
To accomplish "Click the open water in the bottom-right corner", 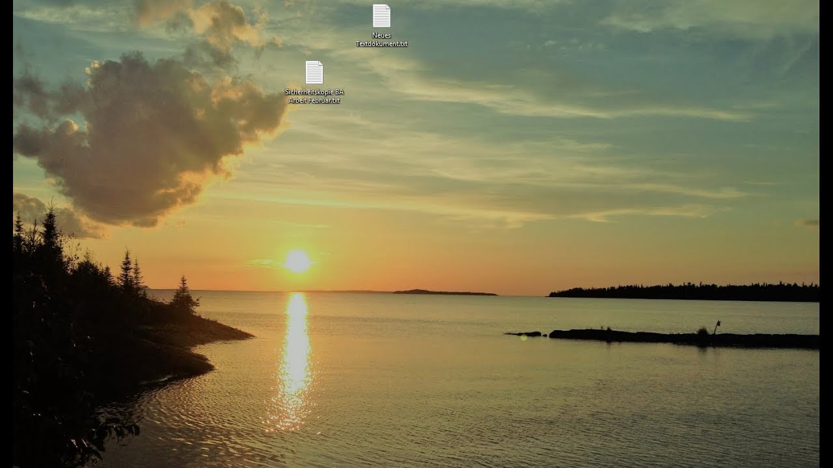I will (x=748, y=422).
